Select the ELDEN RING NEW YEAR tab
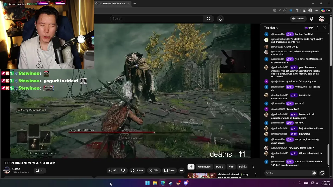The width and height of the screenshot is (333, 187). (x=112, y=4)
